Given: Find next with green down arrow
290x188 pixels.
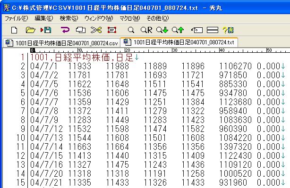Looking at the screenshot, I should [x=162, y=30].
